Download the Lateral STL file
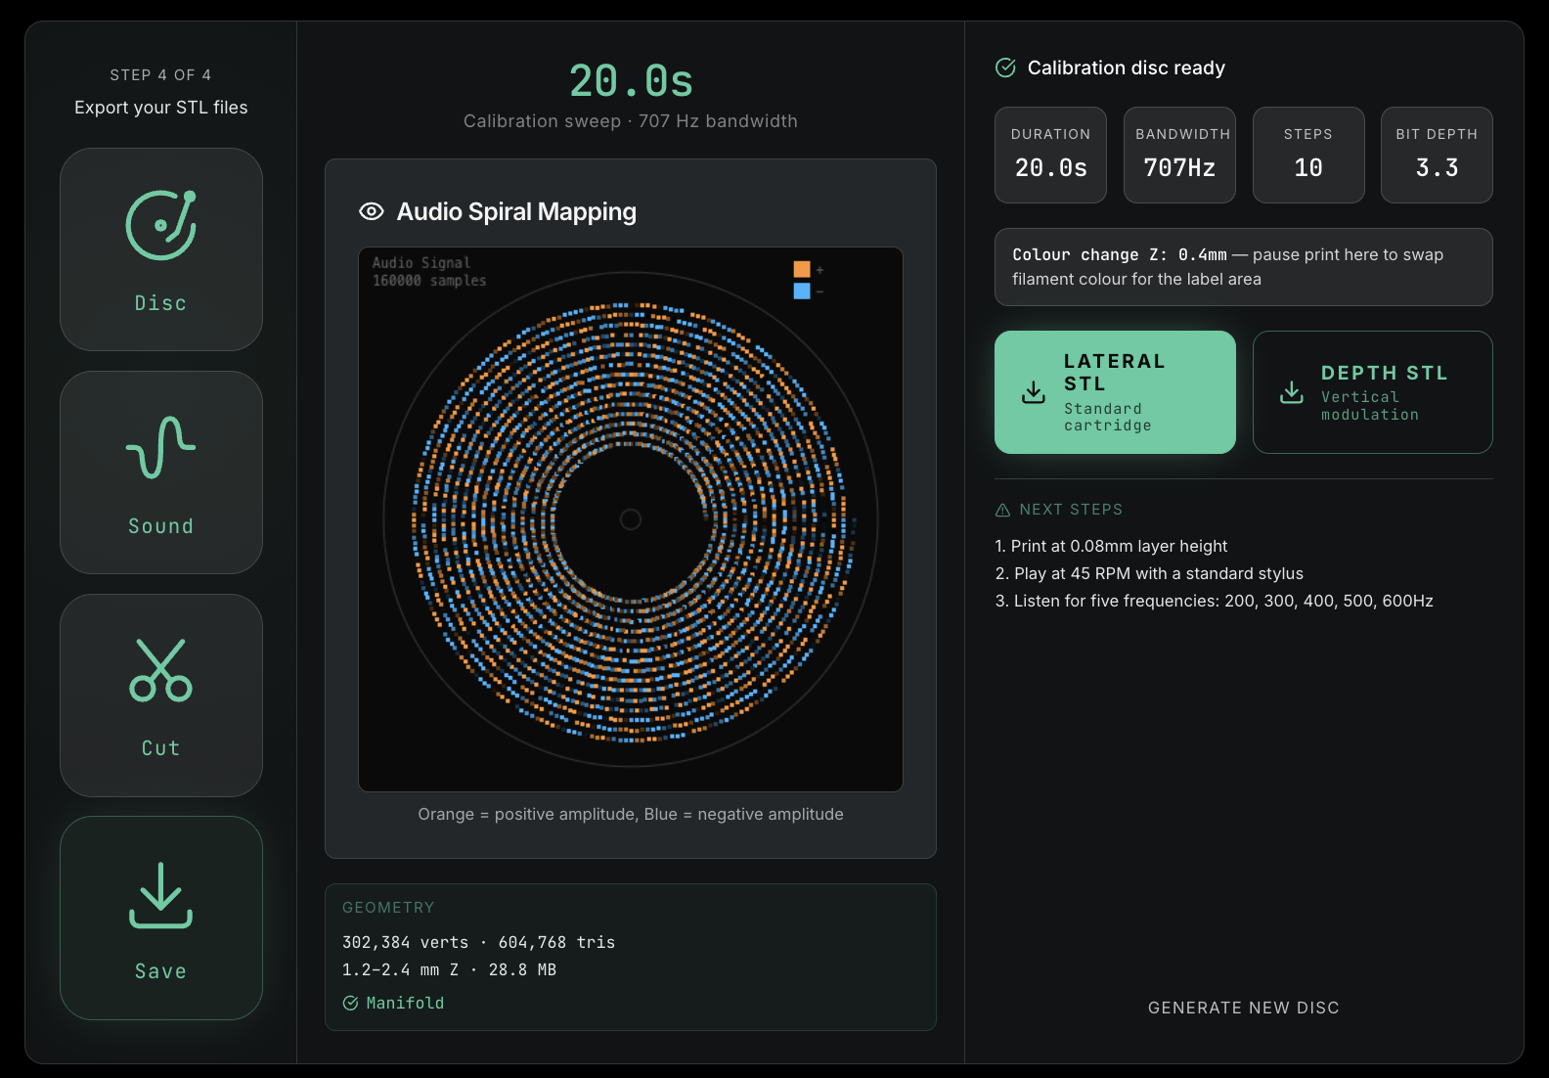 (x=1115, y=392)
